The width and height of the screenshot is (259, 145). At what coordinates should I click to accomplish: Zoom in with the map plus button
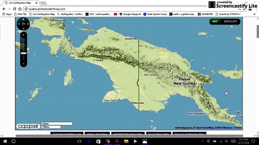pyautogui.click(x=23, y=35)
